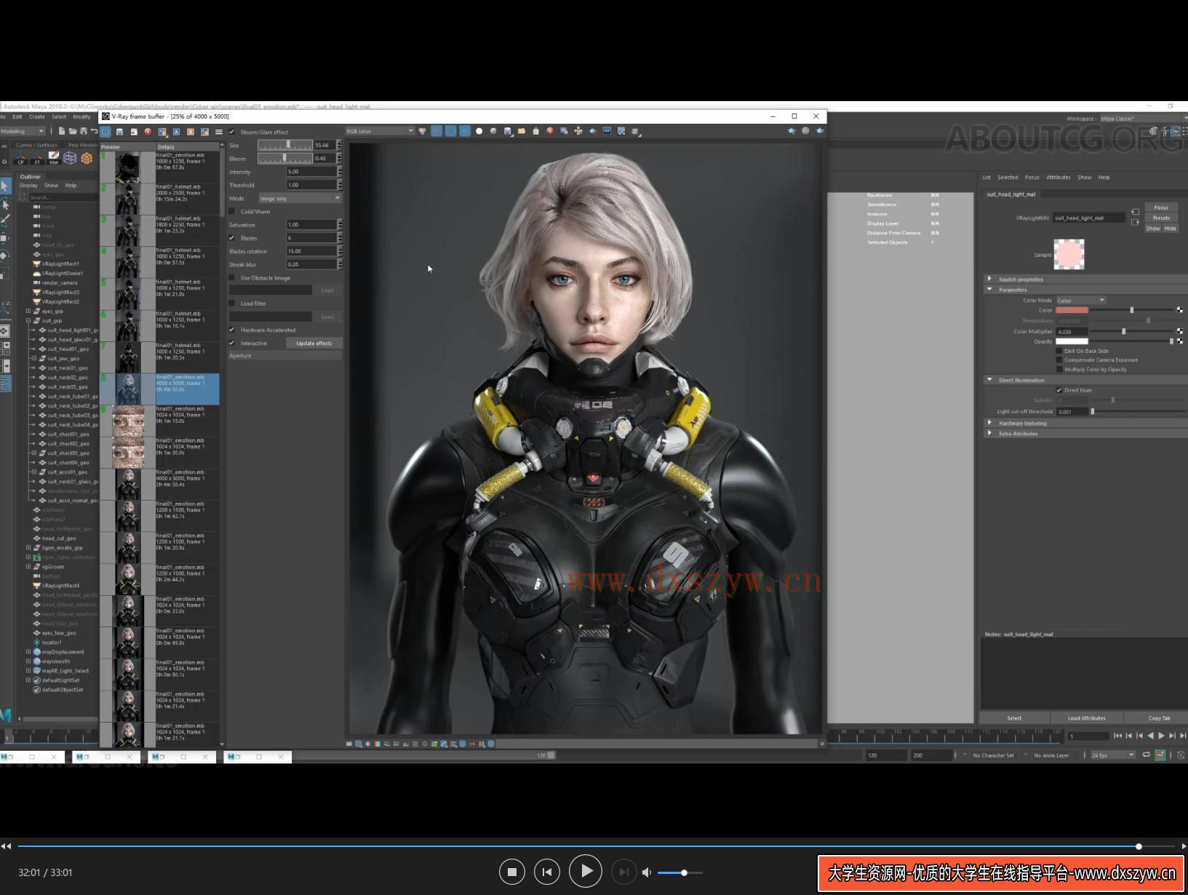Toggle the Blades checkbox
Viewport: 1188px width, 895px height.
tap(232, 238)
